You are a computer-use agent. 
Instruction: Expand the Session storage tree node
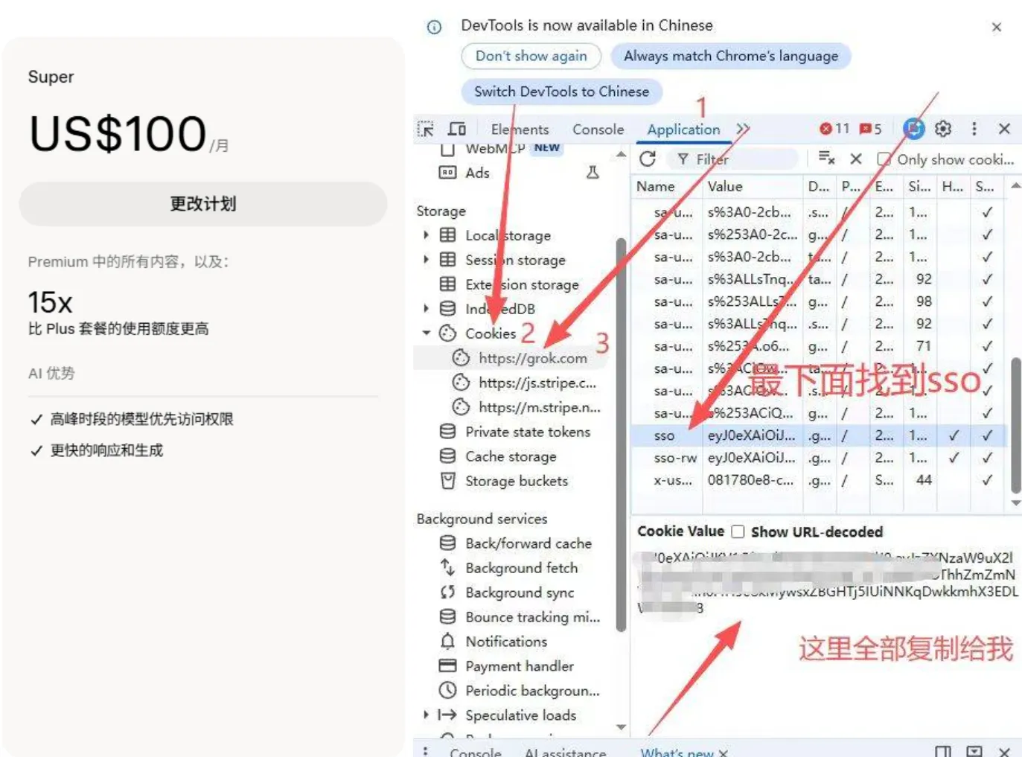(x=426, y=260)
